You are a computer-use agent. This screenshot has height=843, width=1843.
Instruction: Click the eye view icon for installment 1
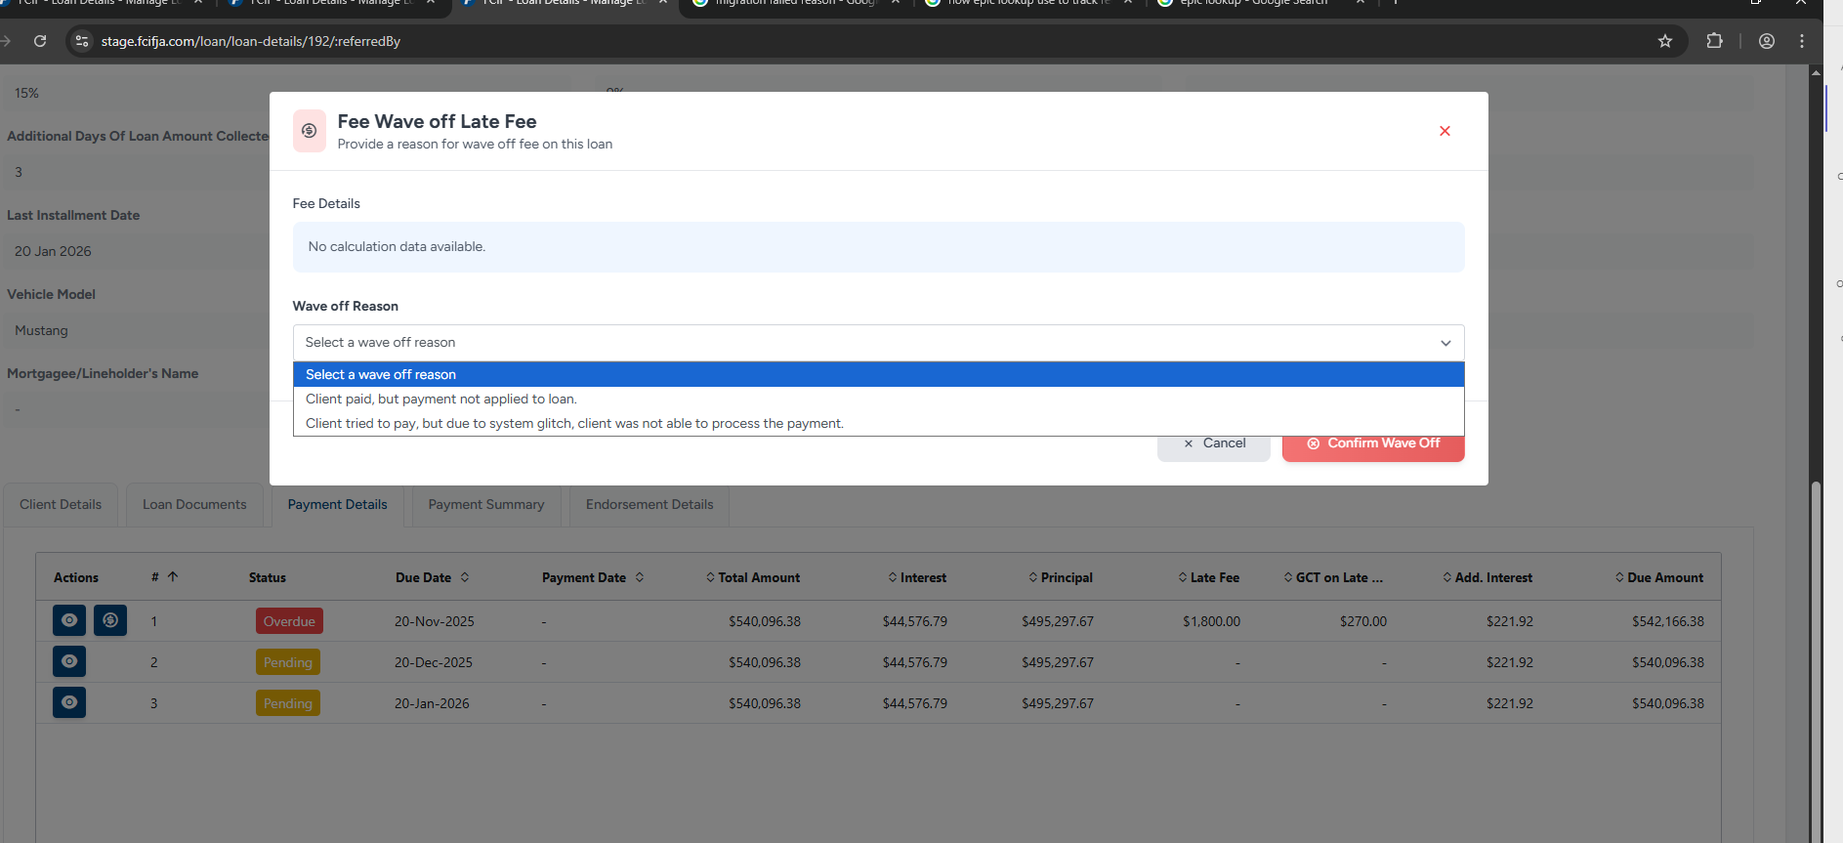tap(68, 620)
